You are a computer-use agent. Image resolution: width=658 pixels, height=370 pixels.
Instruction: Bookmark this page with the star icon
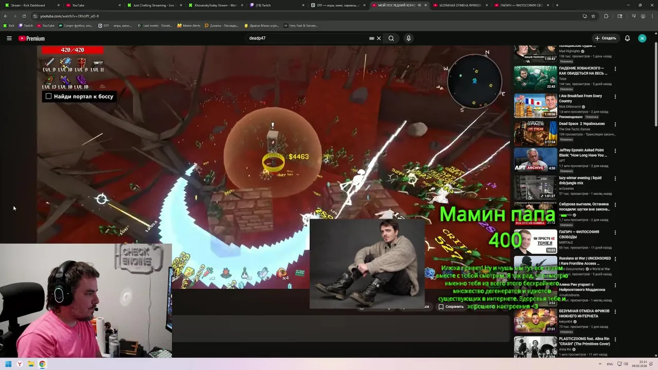tap(593, 16)
